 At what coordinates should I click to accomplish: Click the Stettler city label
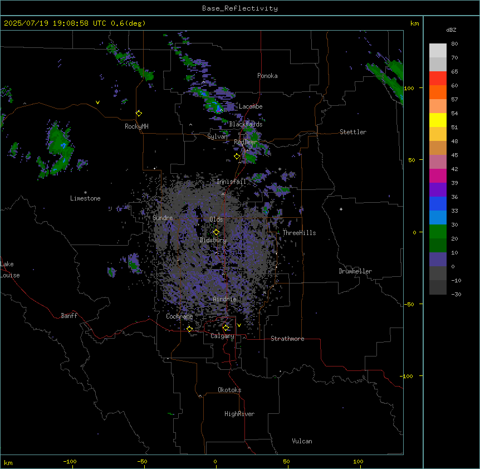(352, 132)
